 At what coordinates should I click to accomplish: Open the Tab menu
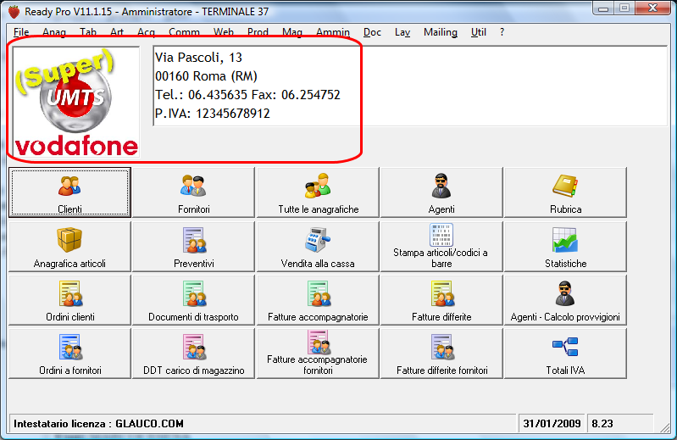(x=88, y=32)
